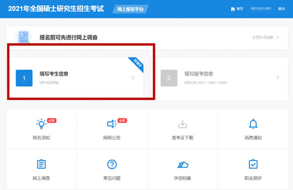
Task: Open the 网报公告 megaphone icon
Action: coord(111,124)
